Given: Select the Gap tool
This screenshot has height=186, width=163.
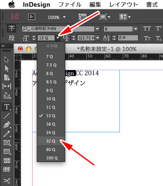Looking at the screenshot, I should coord(7,86).
